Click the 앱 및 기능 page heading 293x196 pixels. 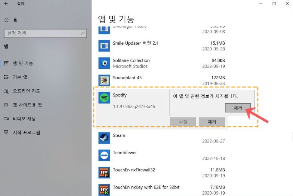point(116,19)
